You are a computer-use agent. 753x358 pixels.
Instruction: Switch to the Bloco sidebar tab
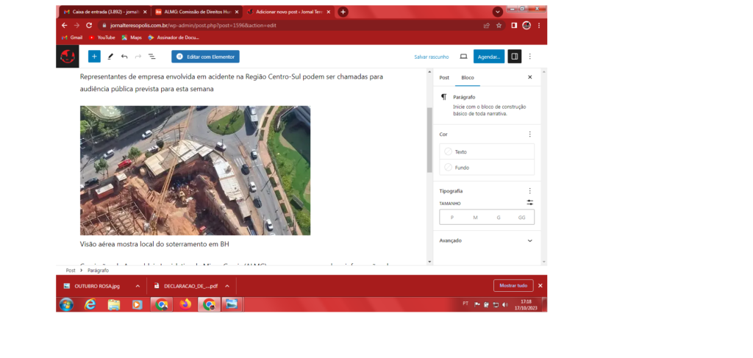pyautogui.click(x=468, y=77)
